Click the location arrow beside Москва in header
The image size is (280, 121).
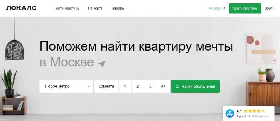pyautogui.click(x=224, y=8)
